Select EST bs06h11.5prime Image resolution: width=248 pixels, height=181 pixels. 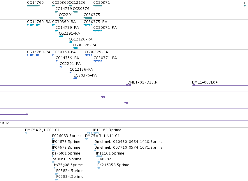click(x=67, y=159)
